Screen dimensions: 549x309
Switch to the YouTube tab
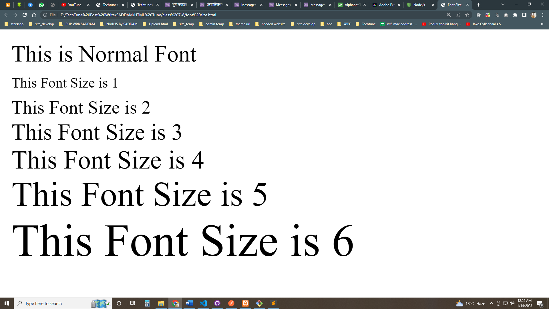[74, 5]
